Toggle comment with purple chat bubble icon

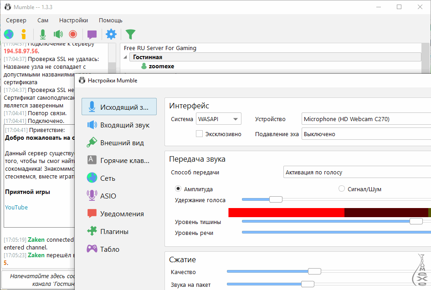(92, 35)
